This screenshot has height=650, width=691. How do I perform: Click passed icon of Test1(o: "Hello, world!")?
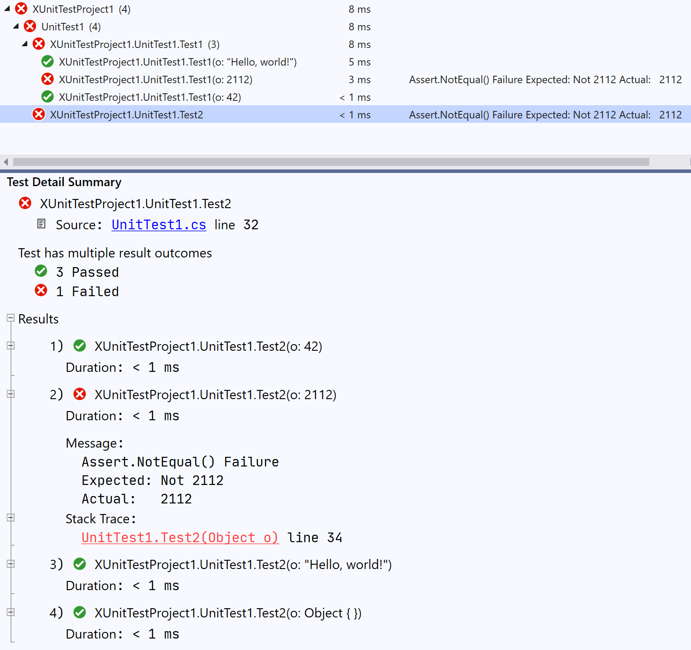pos(48,62)
